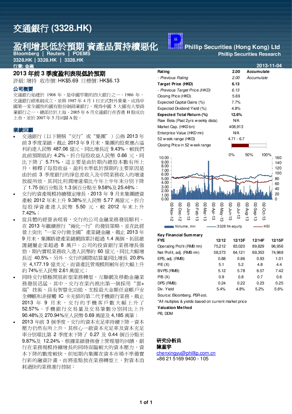Select the Target Price (HKD) row label
The image size is (292, 414).
175,84
